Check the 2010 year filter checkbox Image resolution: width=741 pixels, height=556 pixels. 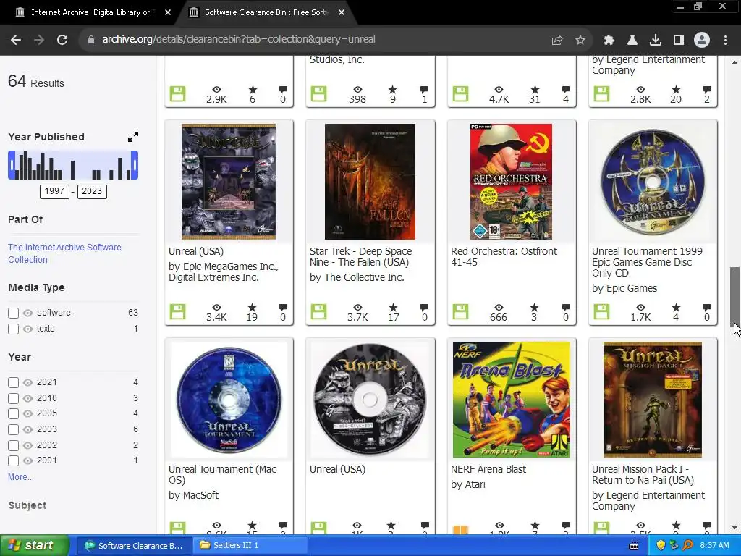point(13,398)
